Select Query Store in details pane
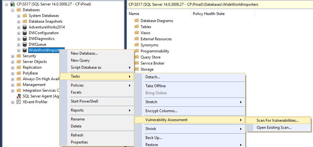313x147 pixels. (151, 57)
